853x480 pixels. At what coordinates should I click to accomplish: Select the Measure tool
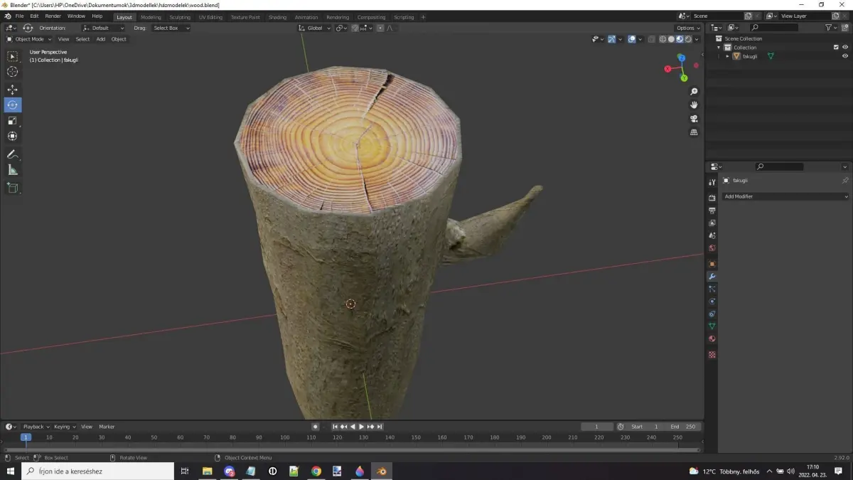point(12,170)
